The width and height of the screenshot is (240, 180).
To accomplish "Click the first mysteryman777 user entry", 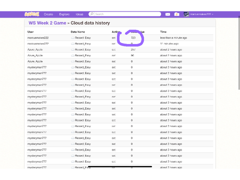I will [37, 67].
